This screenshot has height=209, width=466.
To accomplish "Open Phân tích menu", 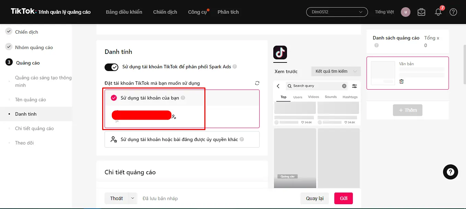I will coord(228,12).
